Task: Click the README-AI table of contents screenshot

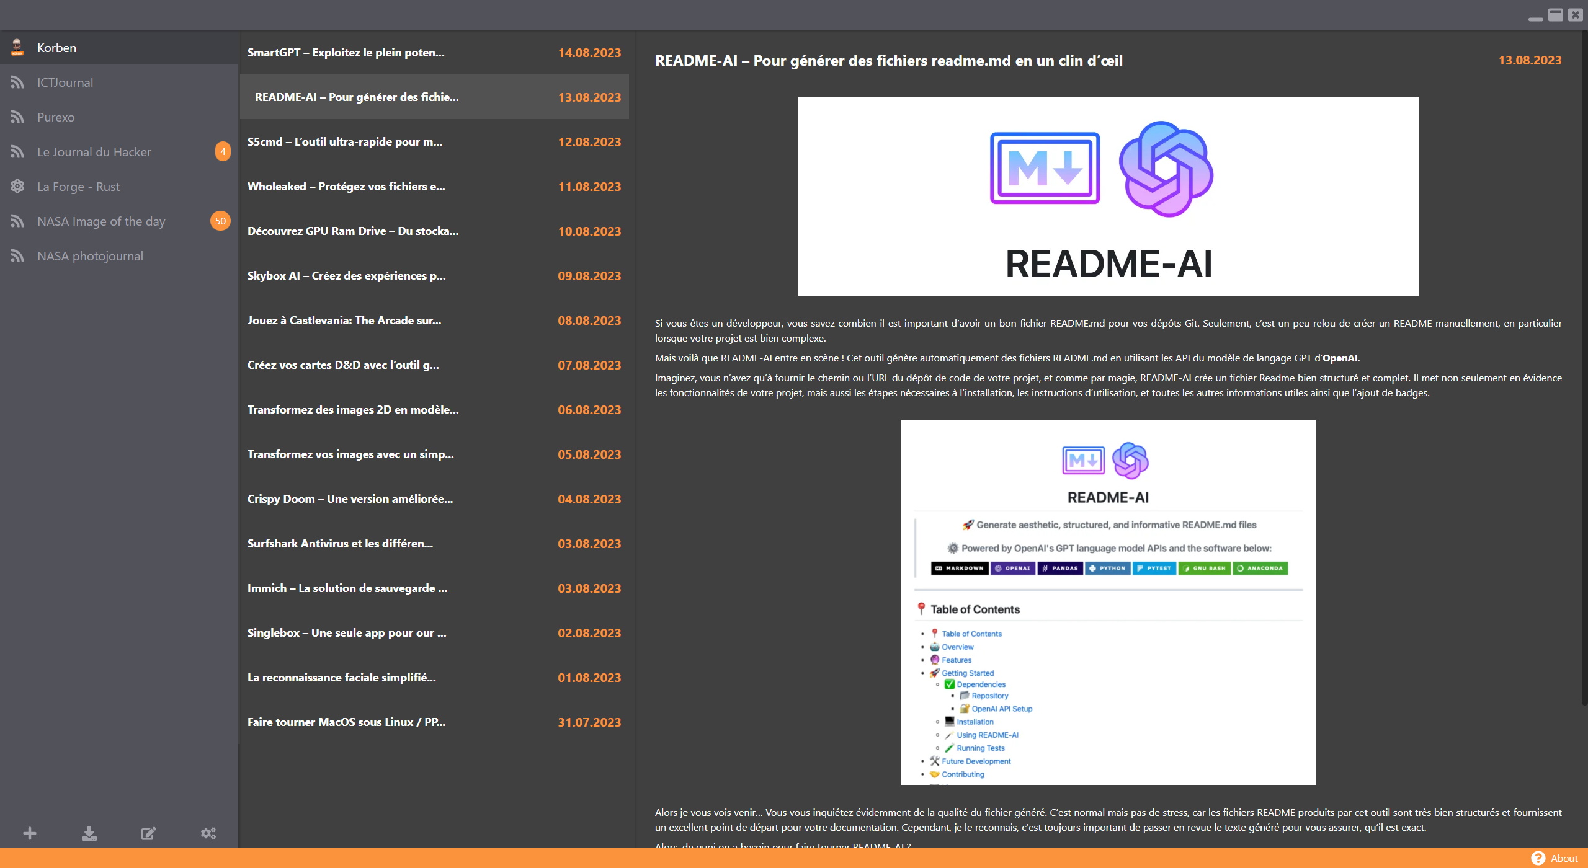Action: click(1108, 602)
